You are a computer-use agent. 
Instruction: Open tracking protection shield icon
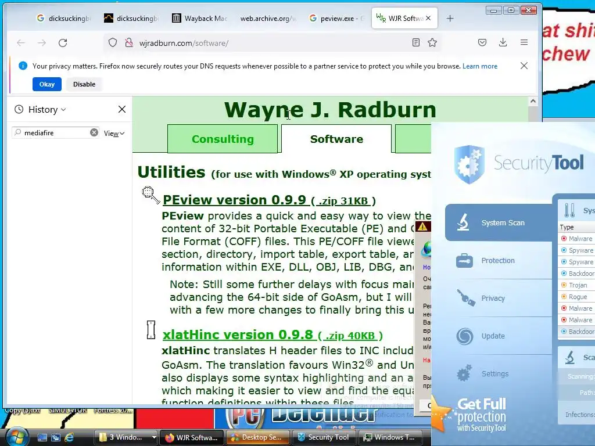(113, 42)
